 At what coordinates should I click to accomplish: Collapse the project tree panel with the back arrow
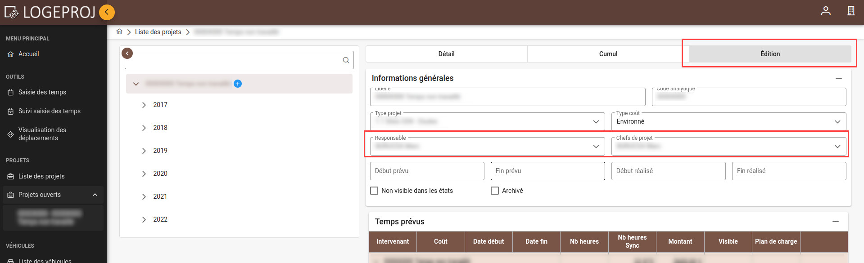[x=127, y=53]
